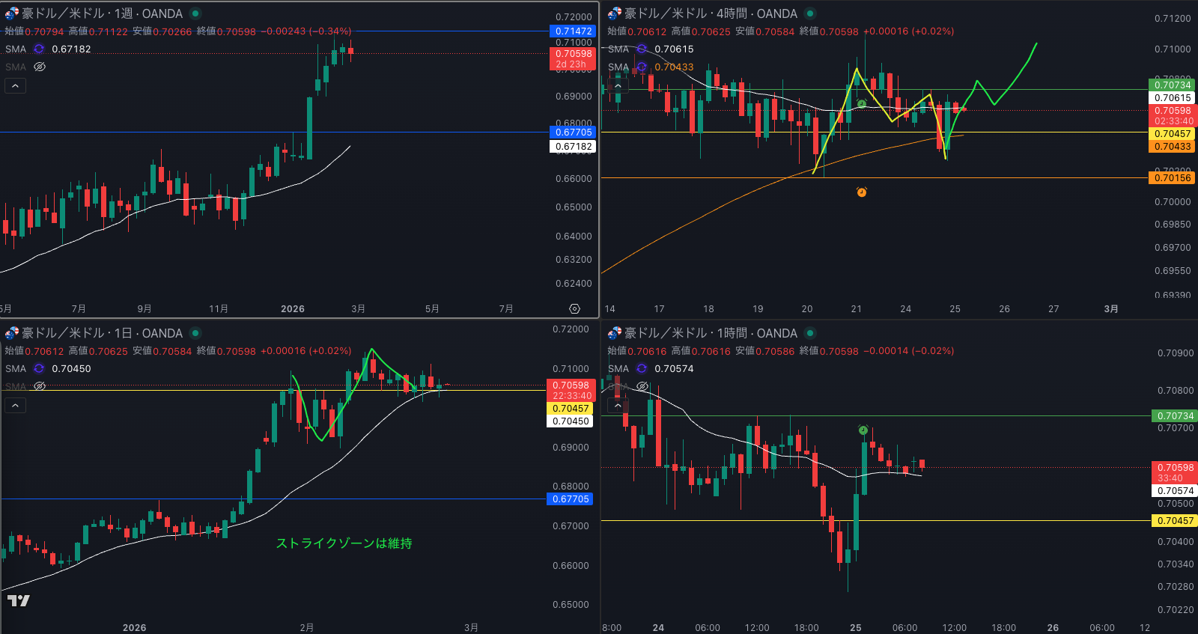The image size is (1198, 634).
Task: Click the green ストライクゾーンは維持 text annotation
Action: pos(344,543)
